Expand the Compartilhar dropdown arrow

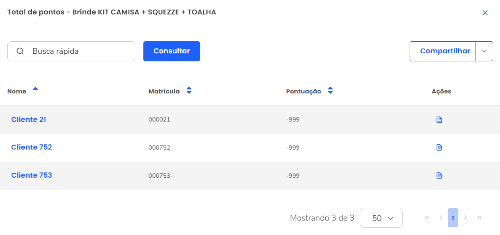484,51
